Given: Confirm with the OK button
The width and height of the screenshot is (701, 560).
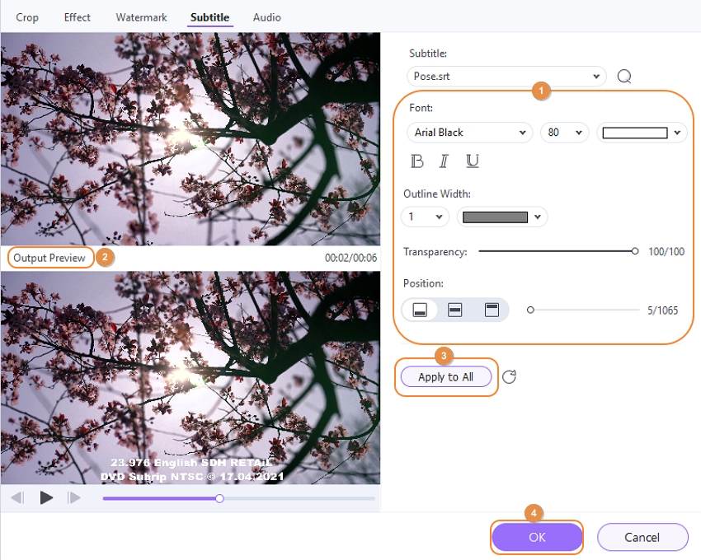Looking at the screenshot, I should pos(537,537).
